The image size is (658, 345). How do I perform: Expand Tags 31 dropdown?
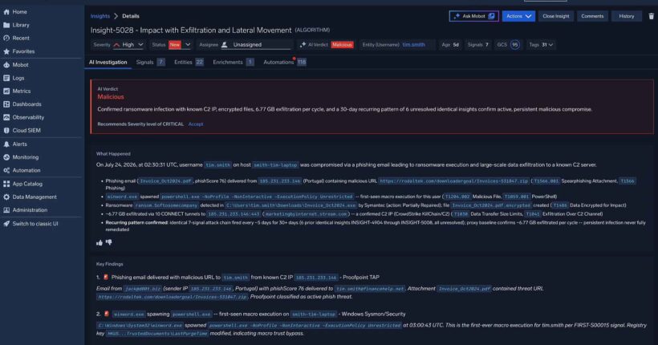click(541, 44)
